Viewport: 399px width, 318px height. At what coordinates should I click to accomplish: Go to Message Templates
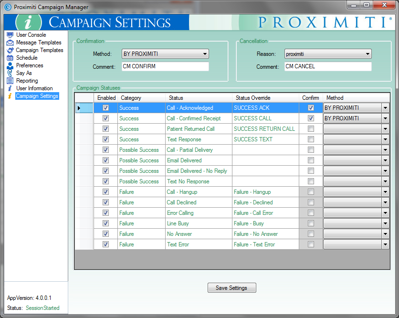(x=39, y=42)
